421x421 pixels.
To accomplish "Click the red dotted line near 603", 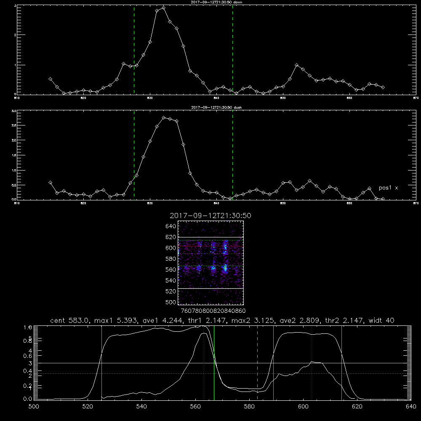I will pyautogui.click(x=312, y=363).
